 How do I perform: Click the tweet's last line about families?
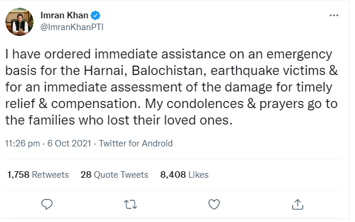coord(119,120)
